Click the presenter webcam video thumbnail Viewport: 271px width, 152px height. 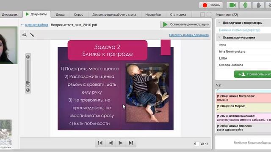coord(8,45)
